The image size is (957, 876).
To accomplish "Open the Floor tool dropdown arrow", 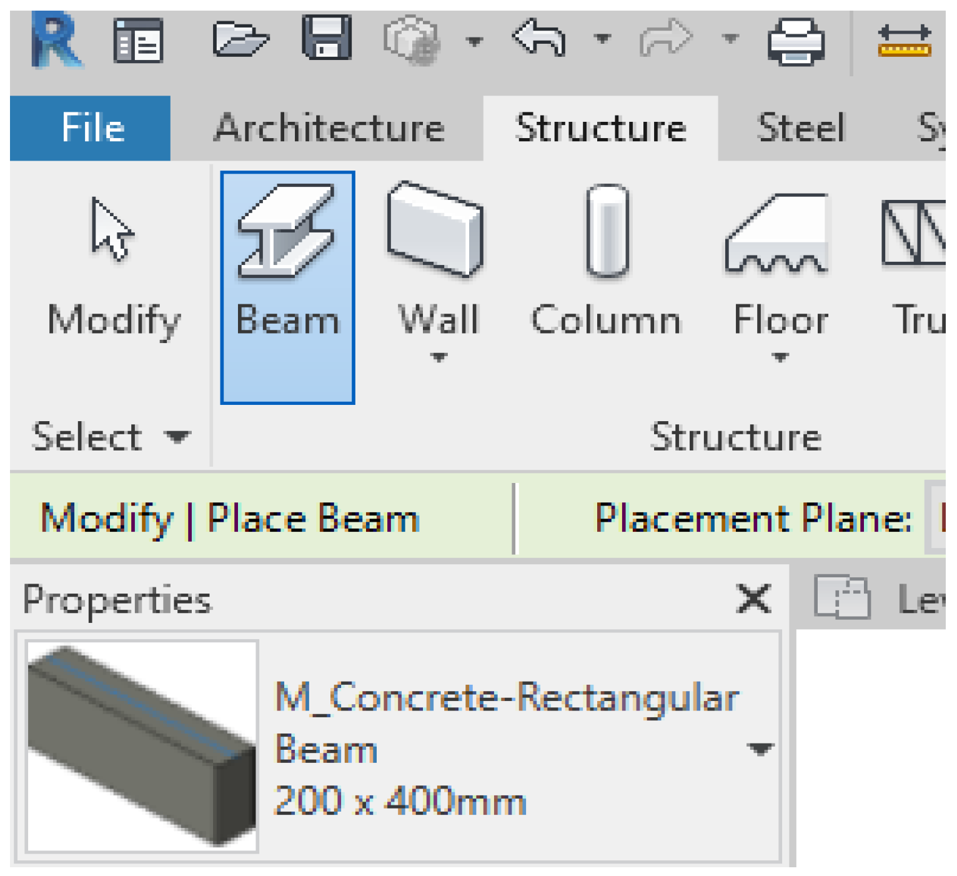I will [x=780, y=357].
